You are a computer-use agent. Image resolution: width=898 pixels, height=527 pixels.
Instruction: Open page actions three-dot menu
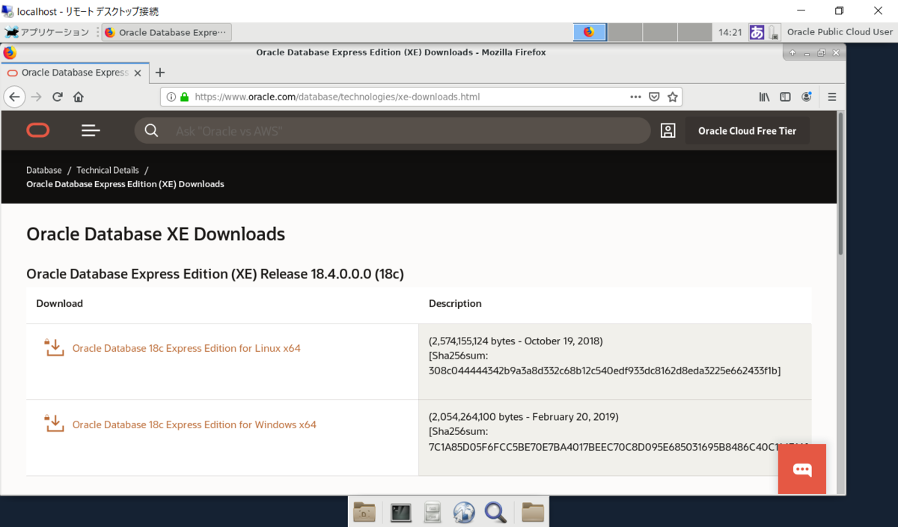[635, 97]
